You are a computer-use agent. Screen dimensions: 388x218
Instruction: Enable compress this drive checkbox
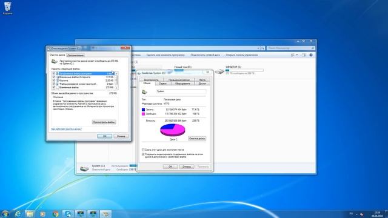143,150
